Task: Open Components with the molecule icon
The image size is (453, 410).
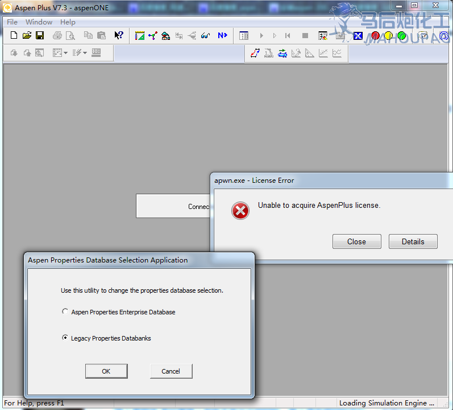Action: [x=153, y=35]
